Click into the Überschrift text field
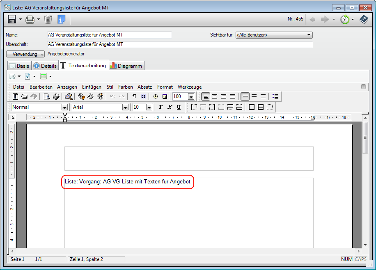Screen dimensions: 376x270 [180, 44]
